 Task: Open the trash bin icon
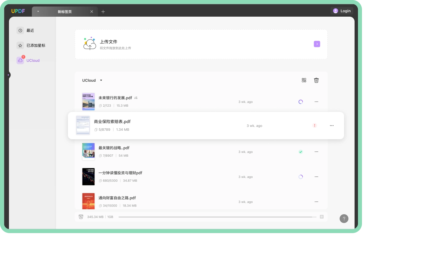[x=316, y=80]
